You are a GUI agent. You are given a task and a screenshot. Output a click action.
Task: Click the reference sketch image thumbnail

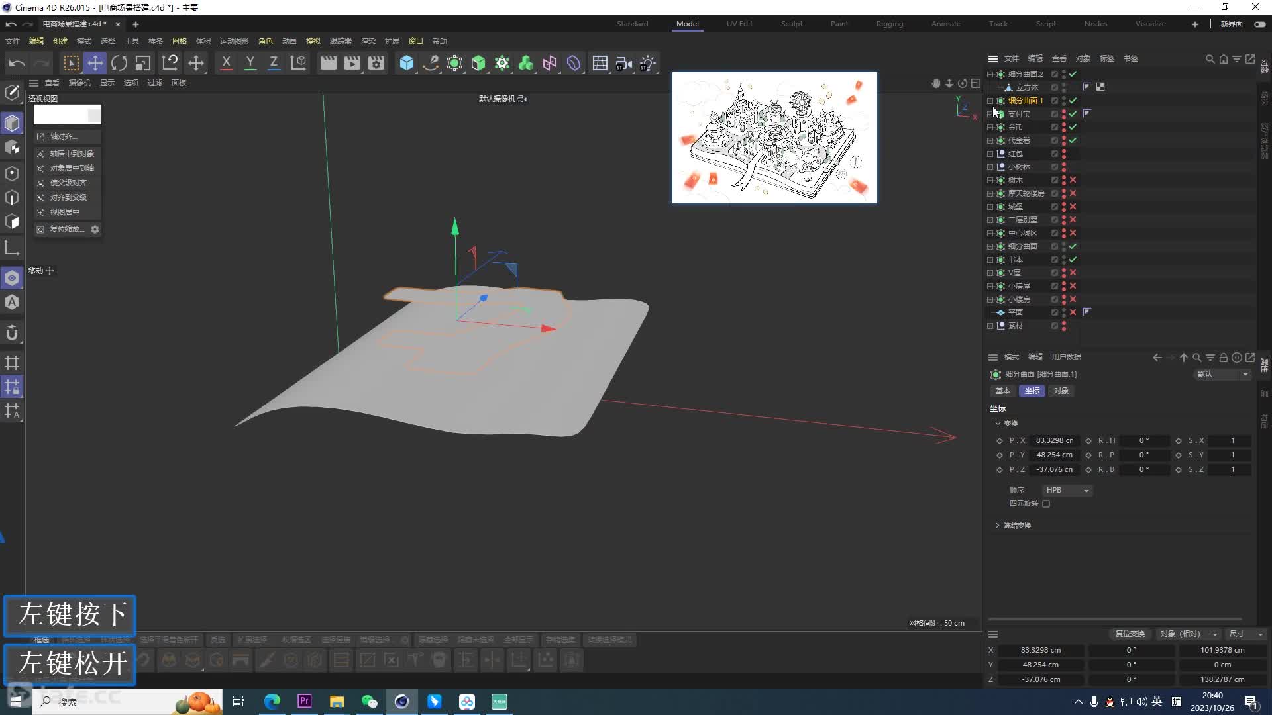pos(774,138)
